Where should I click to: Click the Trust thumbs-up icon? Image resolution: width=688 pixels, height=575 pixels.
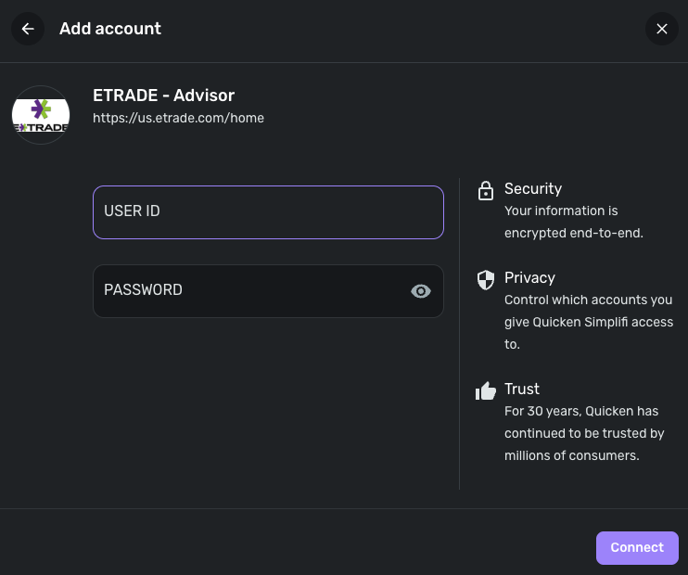click(x=485, y=390)
